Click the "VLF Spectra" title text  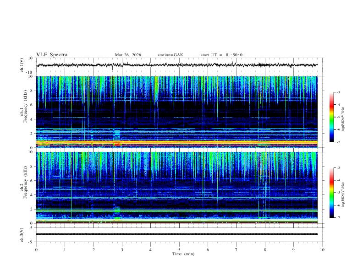point(52,55)
